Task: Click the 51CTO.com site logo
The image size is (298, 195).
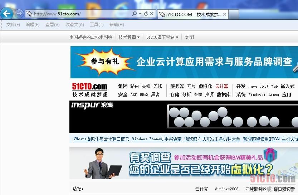Action: click(90, 90)
